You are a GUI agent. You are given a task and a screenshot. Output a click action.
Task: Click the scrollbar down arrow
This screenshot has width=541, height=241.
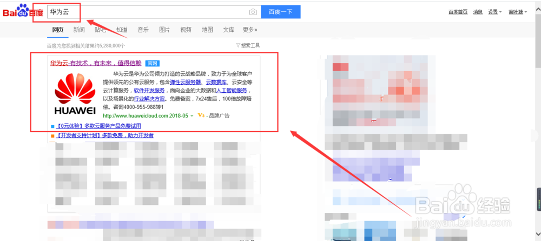coord(538,233)
